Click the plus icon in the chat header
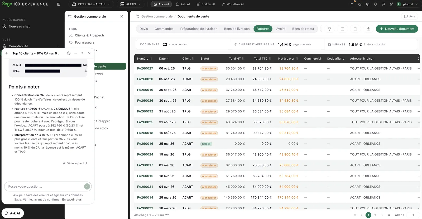This screenshot has height=219, width=422. 7,53
